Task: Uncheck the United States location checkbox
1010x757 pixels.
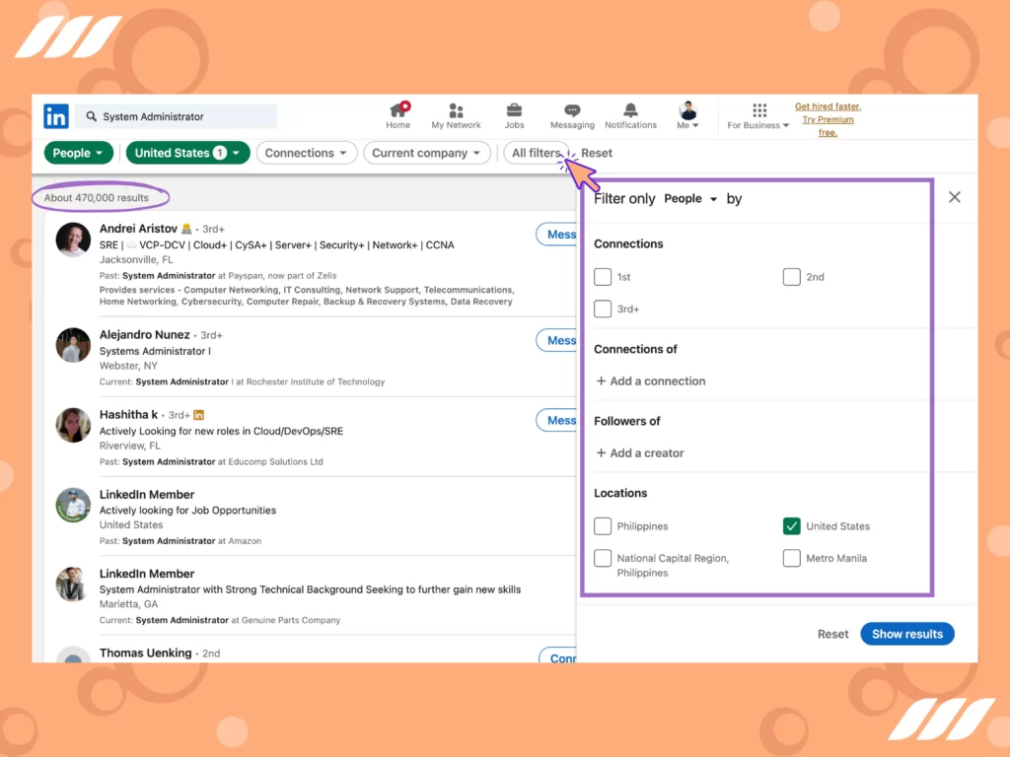Action: click(x=791, y=526)
